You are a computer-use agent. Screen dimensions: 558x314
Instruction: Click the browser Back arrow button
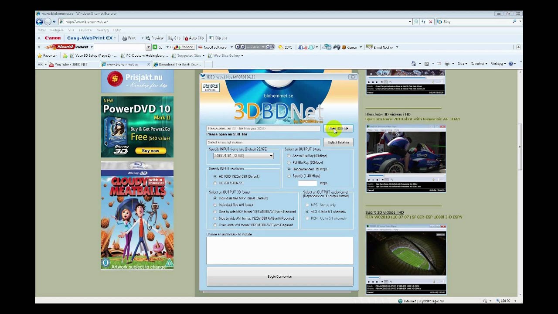pos(39,21)
